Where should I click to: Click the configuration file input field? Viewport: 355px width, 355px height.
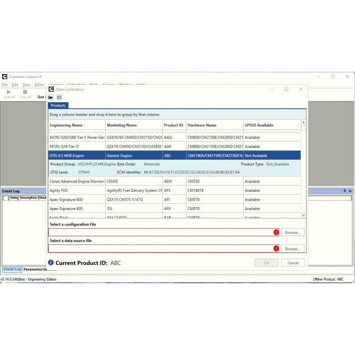(161, 232)
